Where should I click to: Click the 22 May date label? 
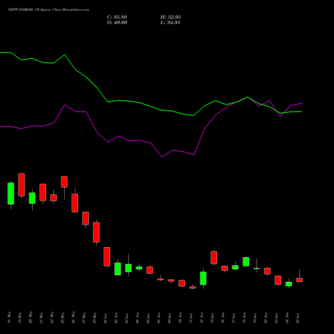pyautogui.click(x=52, y=317)
